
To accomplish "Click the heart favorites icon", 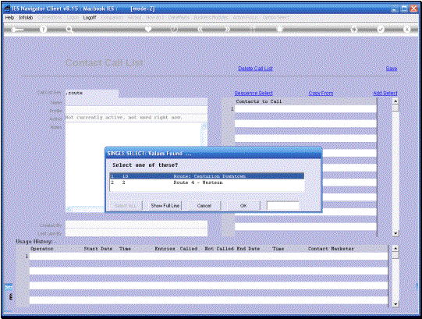I will (148, 29).
